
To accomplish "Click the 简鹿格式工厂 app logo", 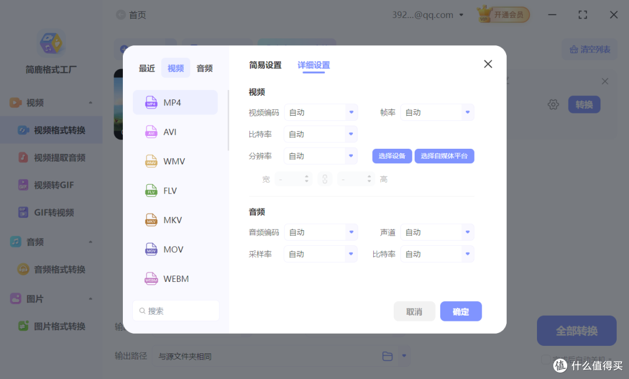I will point(51,42).
